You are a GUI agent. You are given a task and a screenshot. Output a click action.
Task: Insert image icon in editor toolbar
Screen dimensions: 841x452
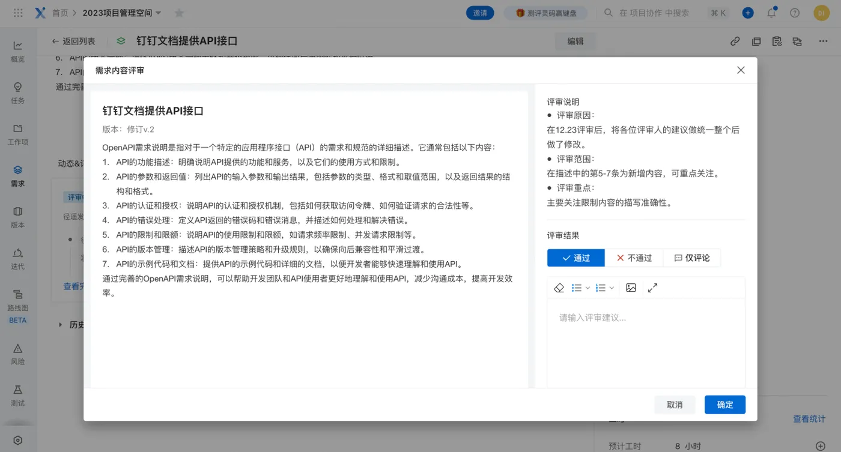[631, 288]
